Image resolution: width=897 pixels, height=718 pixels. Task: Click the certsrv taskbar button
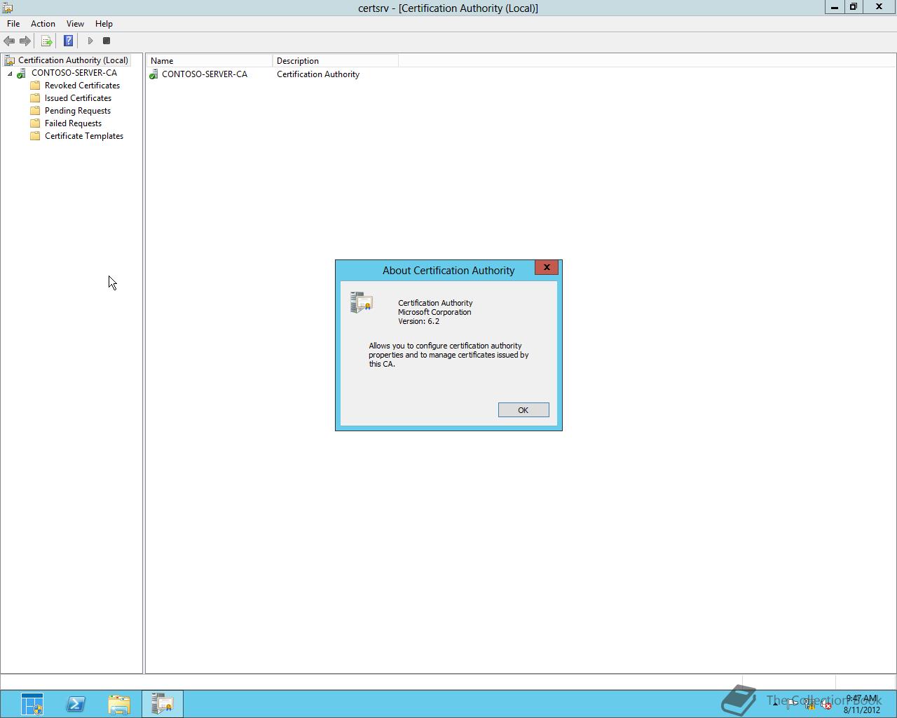[x=163, y=704]
